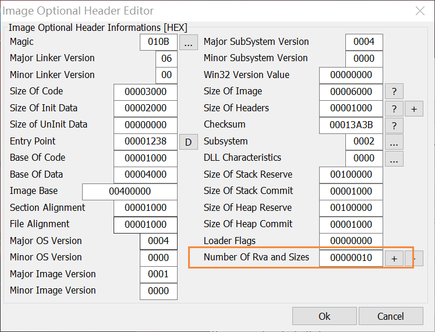Click the Minor OS Version field

158,258
